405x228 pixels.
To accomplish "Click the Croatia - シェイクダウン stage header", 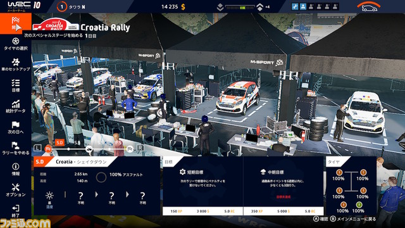I will (x=81, y=162).
